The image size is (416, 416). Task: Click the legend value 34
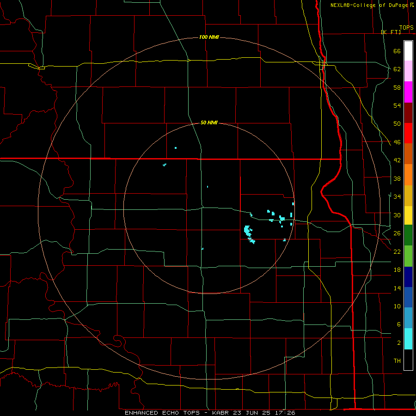pos(397,197)
